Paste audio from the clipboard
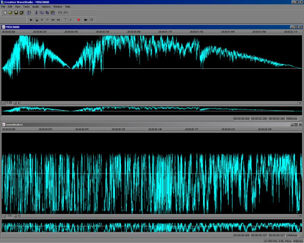 (x=52, y=13)
